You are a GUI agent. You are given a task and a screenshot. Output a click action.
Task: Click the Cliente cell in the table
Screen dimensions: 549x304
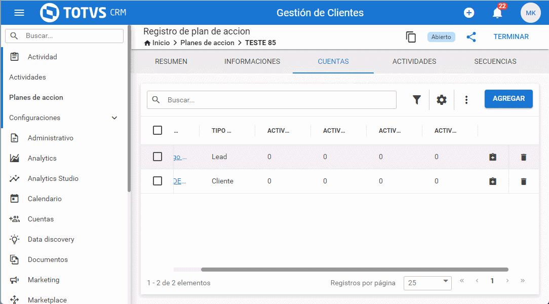pyautogui.click(x=222, y=181)
